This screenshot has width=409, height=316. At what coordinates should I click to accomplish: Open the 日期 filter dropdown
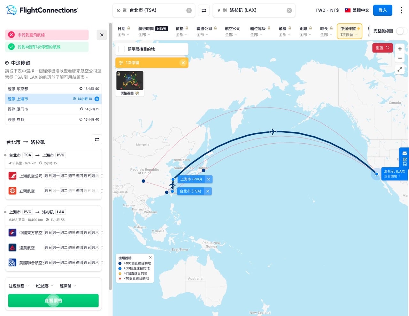pos(124,31)
